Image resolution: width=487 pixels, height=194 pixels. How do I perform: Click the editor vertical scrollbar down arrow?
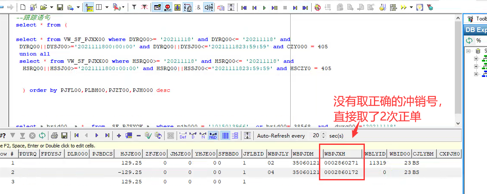click(x=458, y=123)
